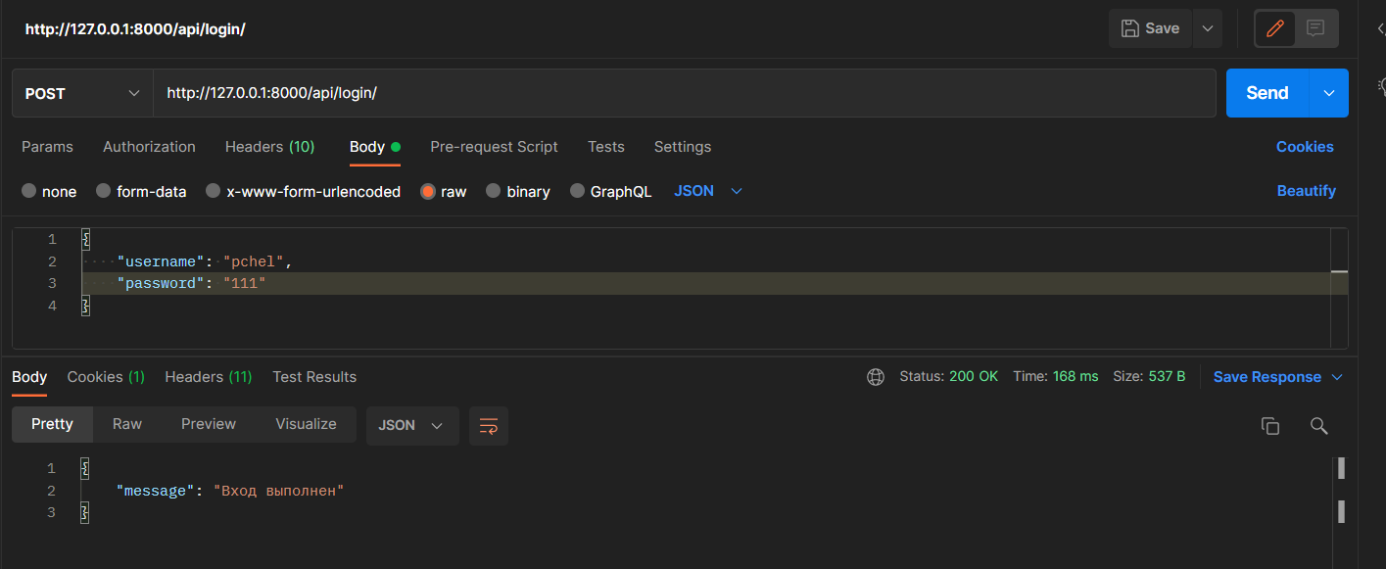Toggle the line wrap icon beside JSON dropdown
Viewport: 1386px width, 569px height.
coord(488,426)
